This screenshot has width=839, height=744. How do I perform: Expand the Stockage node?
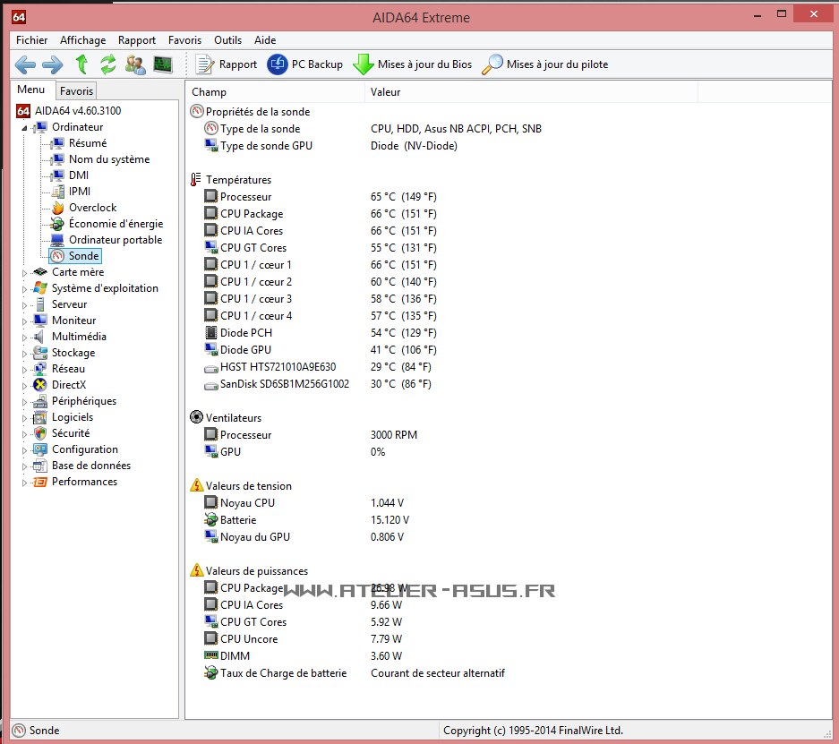(x=24, y=353)
